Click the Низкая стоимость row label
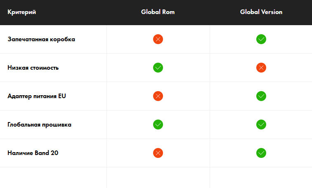The height and width of the screenshot is (188, 312). coord(33,68)
